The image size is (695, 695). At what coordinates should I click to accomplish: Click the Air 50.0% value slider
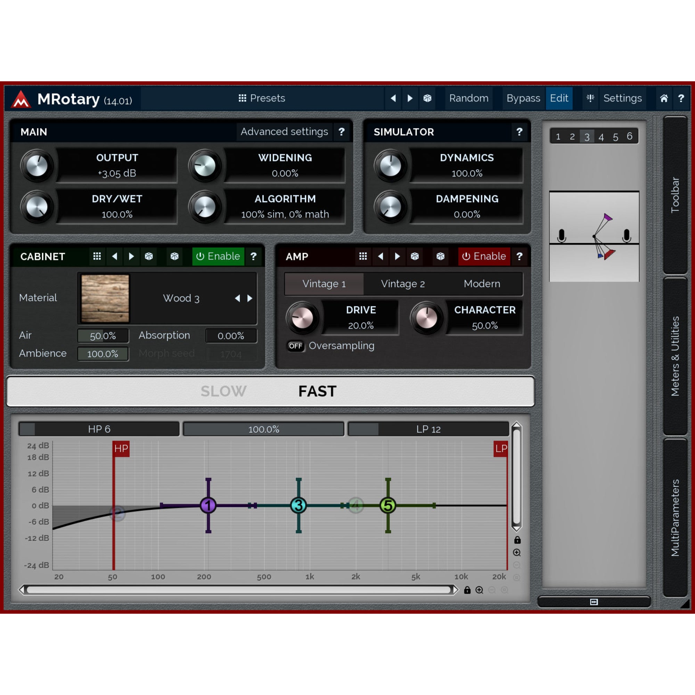103,336
